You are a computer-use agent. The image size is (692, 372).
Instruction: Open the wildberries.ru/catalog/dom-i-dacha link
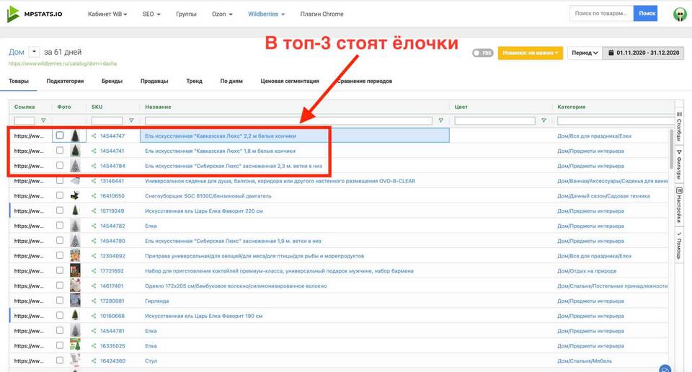[62, 63]
